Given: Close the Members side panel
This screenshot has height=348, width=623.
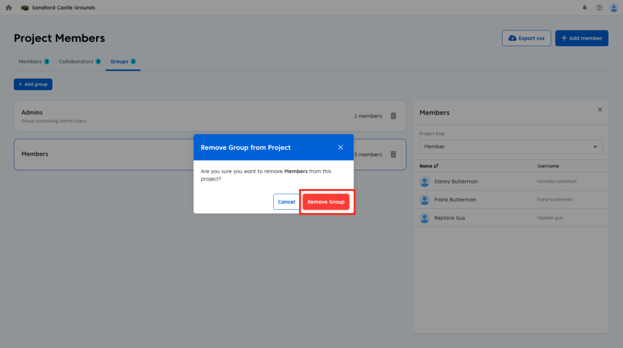Looking at the screenshot, I should (600, 110).
